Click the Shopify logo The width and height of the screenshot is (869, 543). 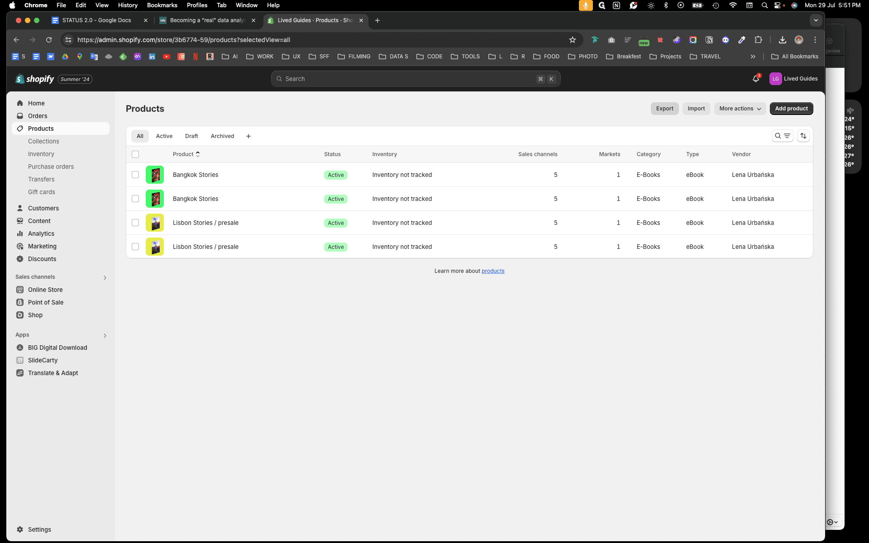click(35, 79)
